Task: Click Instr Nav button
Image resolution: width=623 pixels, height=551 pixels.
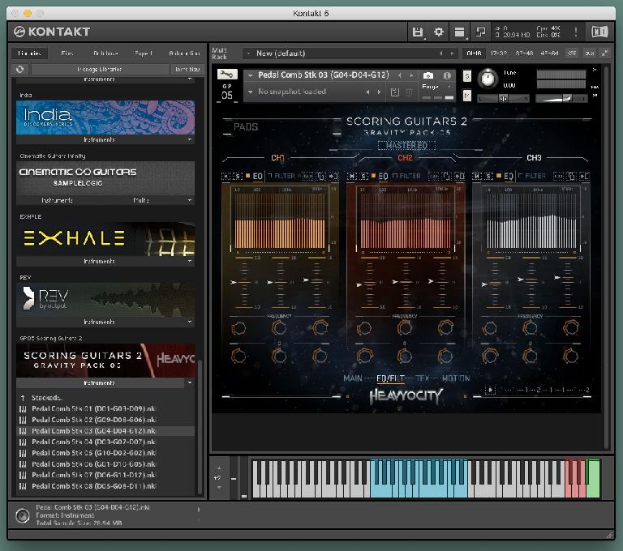Action: click(x=187, y=69)
